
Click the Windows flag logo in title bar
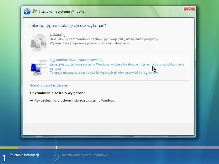pyautogui.click(x=34, y=12)
